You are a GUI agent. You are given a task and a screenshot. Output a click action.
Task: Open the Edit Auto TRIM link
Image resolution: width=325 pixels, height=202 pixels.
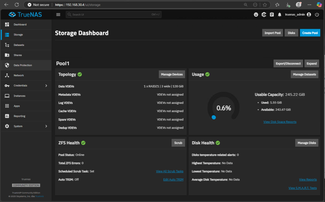173,180
